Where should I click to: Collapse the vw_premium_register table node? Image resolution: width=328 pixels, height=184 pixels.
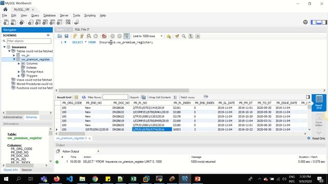[14, 59]
